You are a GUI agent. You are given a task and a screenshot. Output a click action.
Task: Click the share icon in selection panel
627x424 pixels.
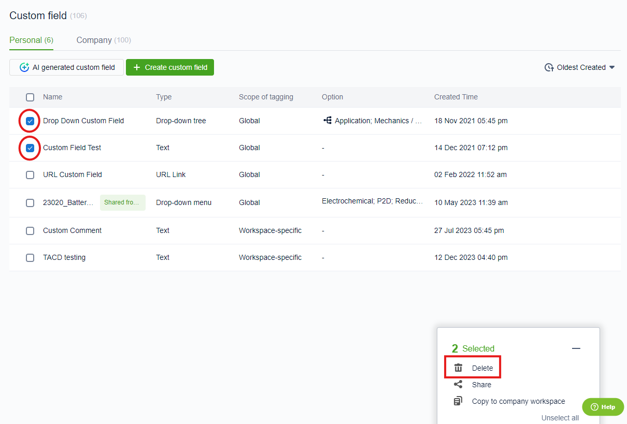tap(458, 385)
